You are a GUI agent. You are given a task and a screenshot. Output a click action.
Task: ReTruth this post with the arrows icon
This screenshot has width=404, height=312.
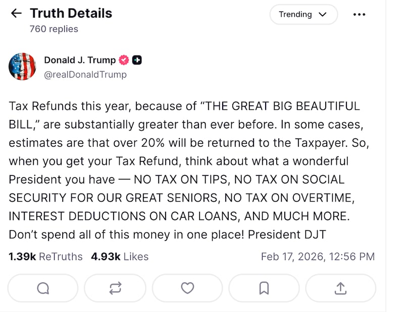click(115, 288)
